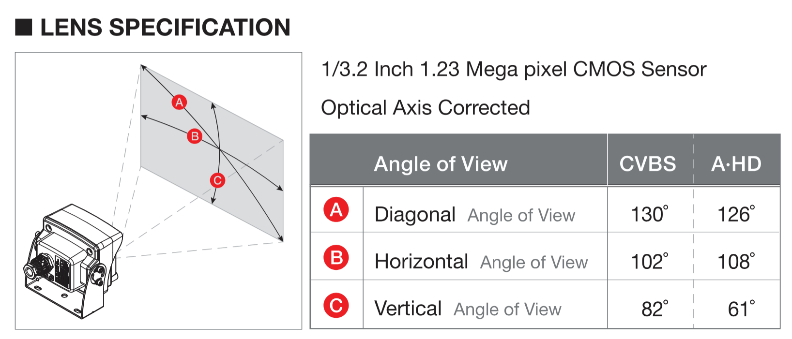Screen dimensions: 792x339
Task: Click the 1.23 Mega pixel CMOS Sensor text
Action: (x=514, y=70)
